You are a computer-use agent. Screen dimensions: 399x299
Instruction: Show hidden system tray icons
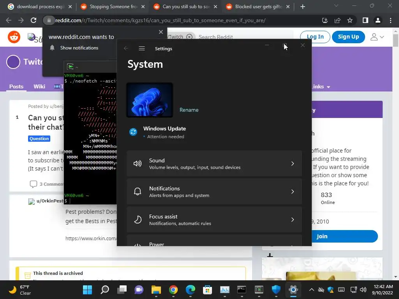point(311,290)
